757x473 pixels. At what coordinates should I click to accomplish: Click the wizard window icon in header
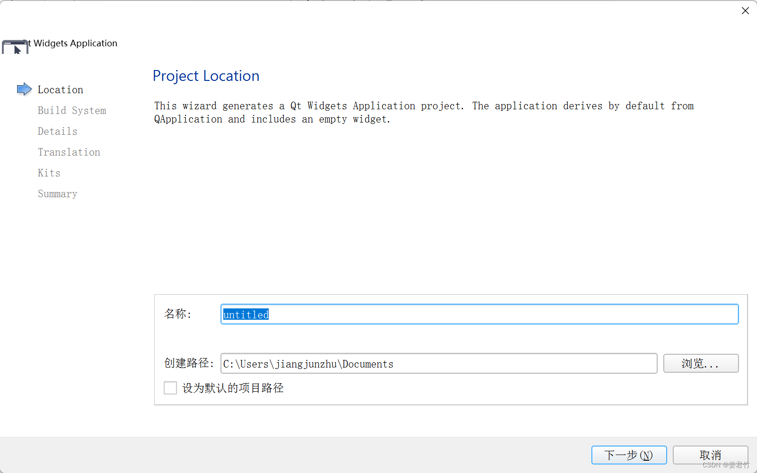pos(15,47)
